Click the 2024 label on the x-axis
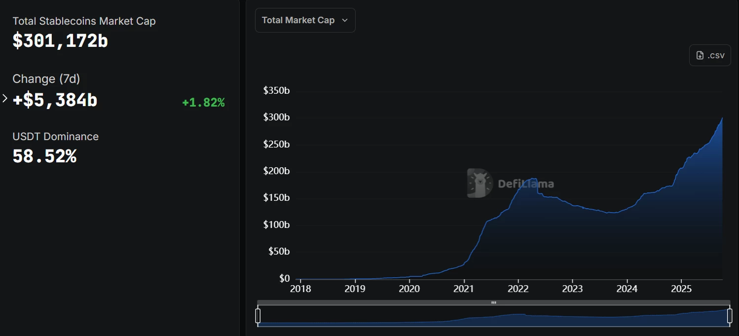 pos(627,289)
